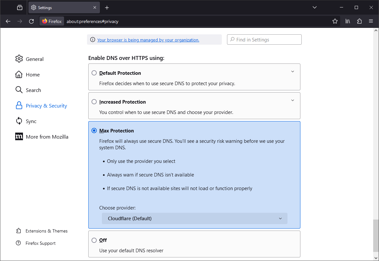Open the Library icon in the toolbar
Screen dimensions: 379x261
[x=348, y=21]
